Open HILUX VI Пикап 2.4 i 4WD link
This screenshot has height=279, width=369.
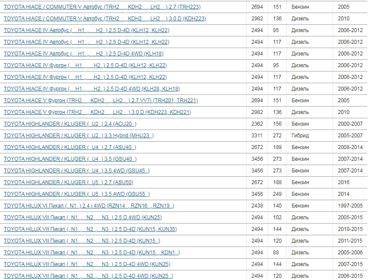click(89, 206)
